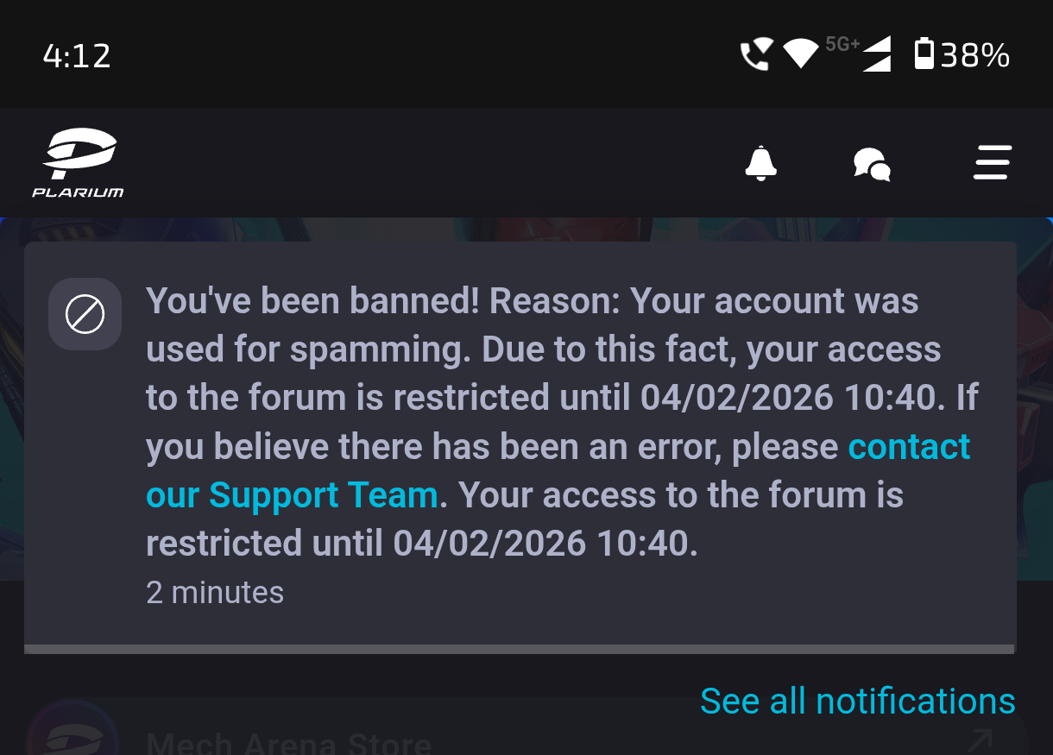1053x755 pixels.
Task: Open the chat messages icon
Action: (x=872, y=162)
